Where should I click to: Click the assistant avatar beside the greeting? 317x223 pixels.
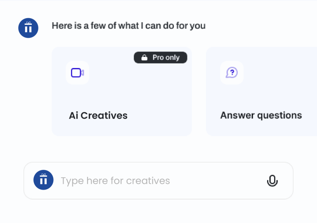coord(28,28)
